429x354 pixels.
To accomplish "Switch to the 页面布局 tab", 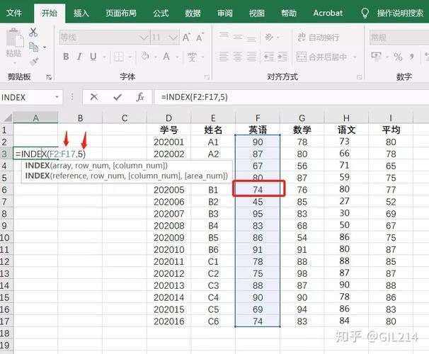I will (121, 13).
